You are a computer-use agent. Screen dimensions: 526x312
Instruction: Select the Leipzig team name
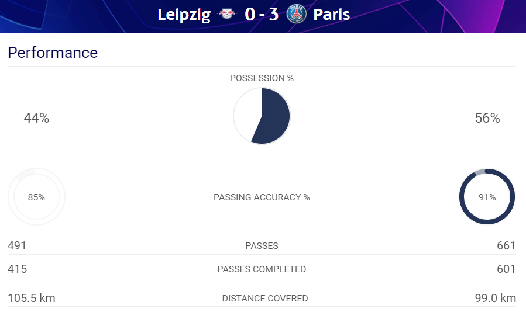[x=184, y=15]
